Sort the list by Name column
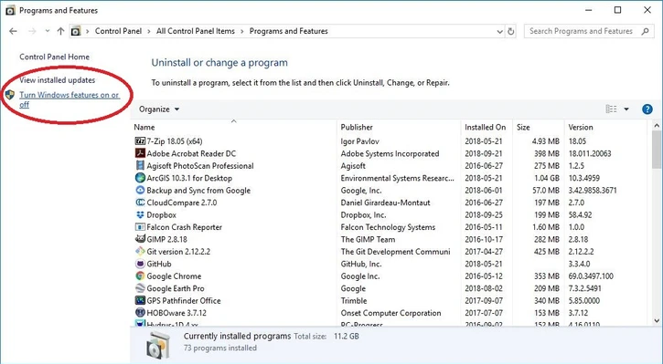Screen dimensions: 663x364 click(x=144, y=127)
